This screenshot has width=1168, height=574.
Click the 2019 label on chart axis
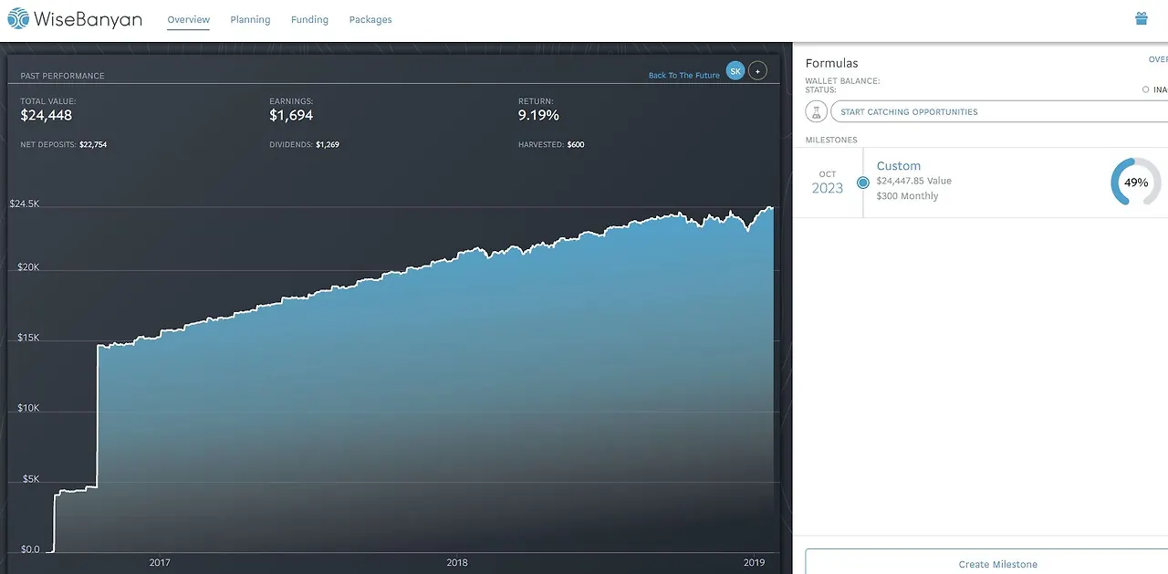coord(755,562)
